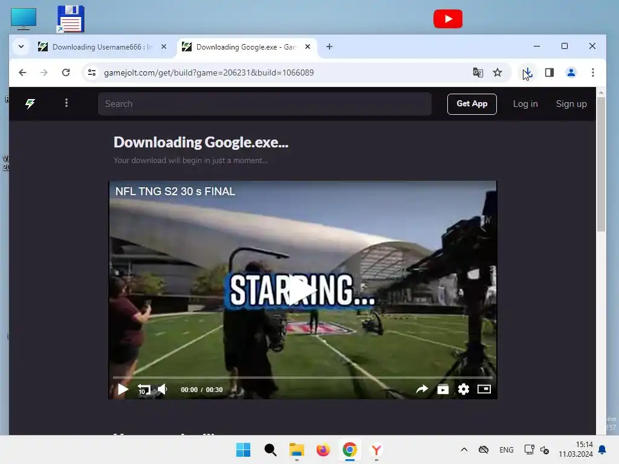Image resolution: width=619 pixels, height=464 pixels.
Task: Open the Log in link
Action: point(525,104)
